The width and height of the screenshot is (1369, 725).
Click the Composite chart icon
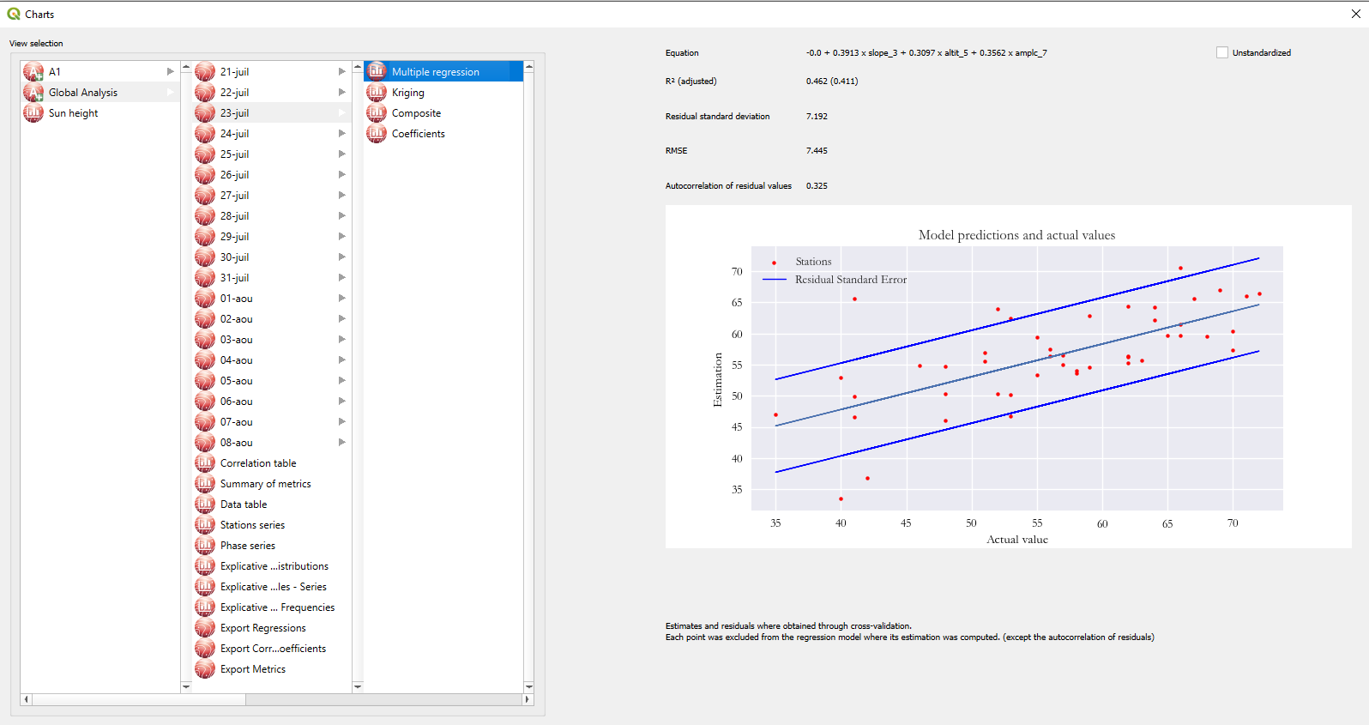pos(377,113)
